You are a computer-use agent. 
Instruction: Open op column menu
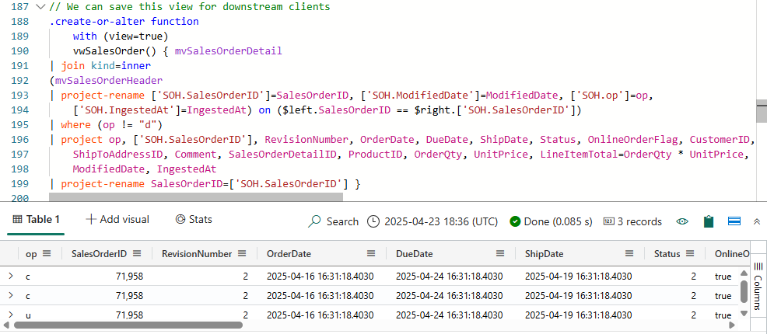click(x=47, y=253)
